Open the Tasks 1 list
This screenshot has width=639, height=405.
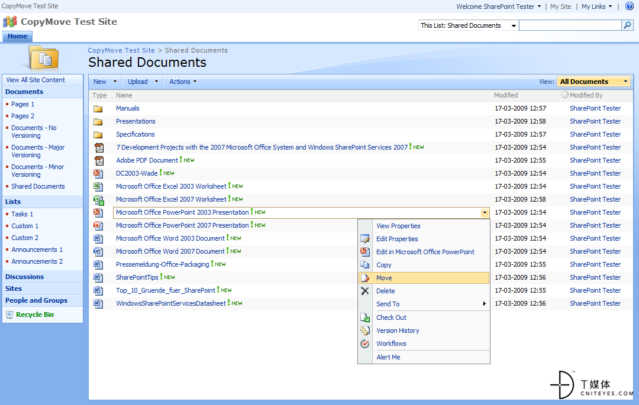(22, 214)
